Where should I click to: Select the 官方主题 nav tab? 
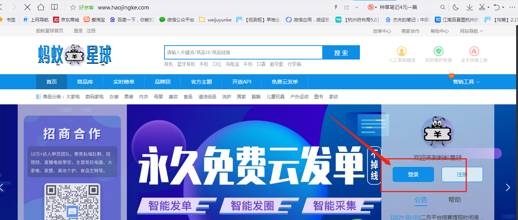pos(201,82)
